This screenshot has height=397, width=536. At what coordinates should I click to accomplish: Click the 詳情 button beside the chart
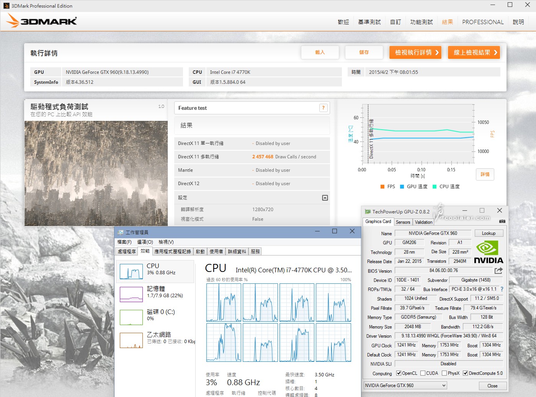tap(485, 174)
